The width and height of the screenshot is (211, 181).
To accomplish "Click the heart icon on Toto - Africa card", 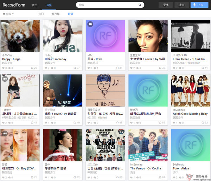I will click(174, 177).
